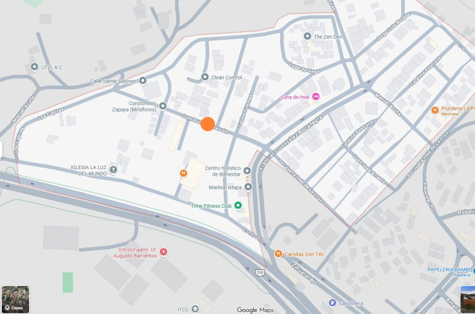Click the ITCG school icon
The height and width of the screenshot is (314, 475).
195,309
